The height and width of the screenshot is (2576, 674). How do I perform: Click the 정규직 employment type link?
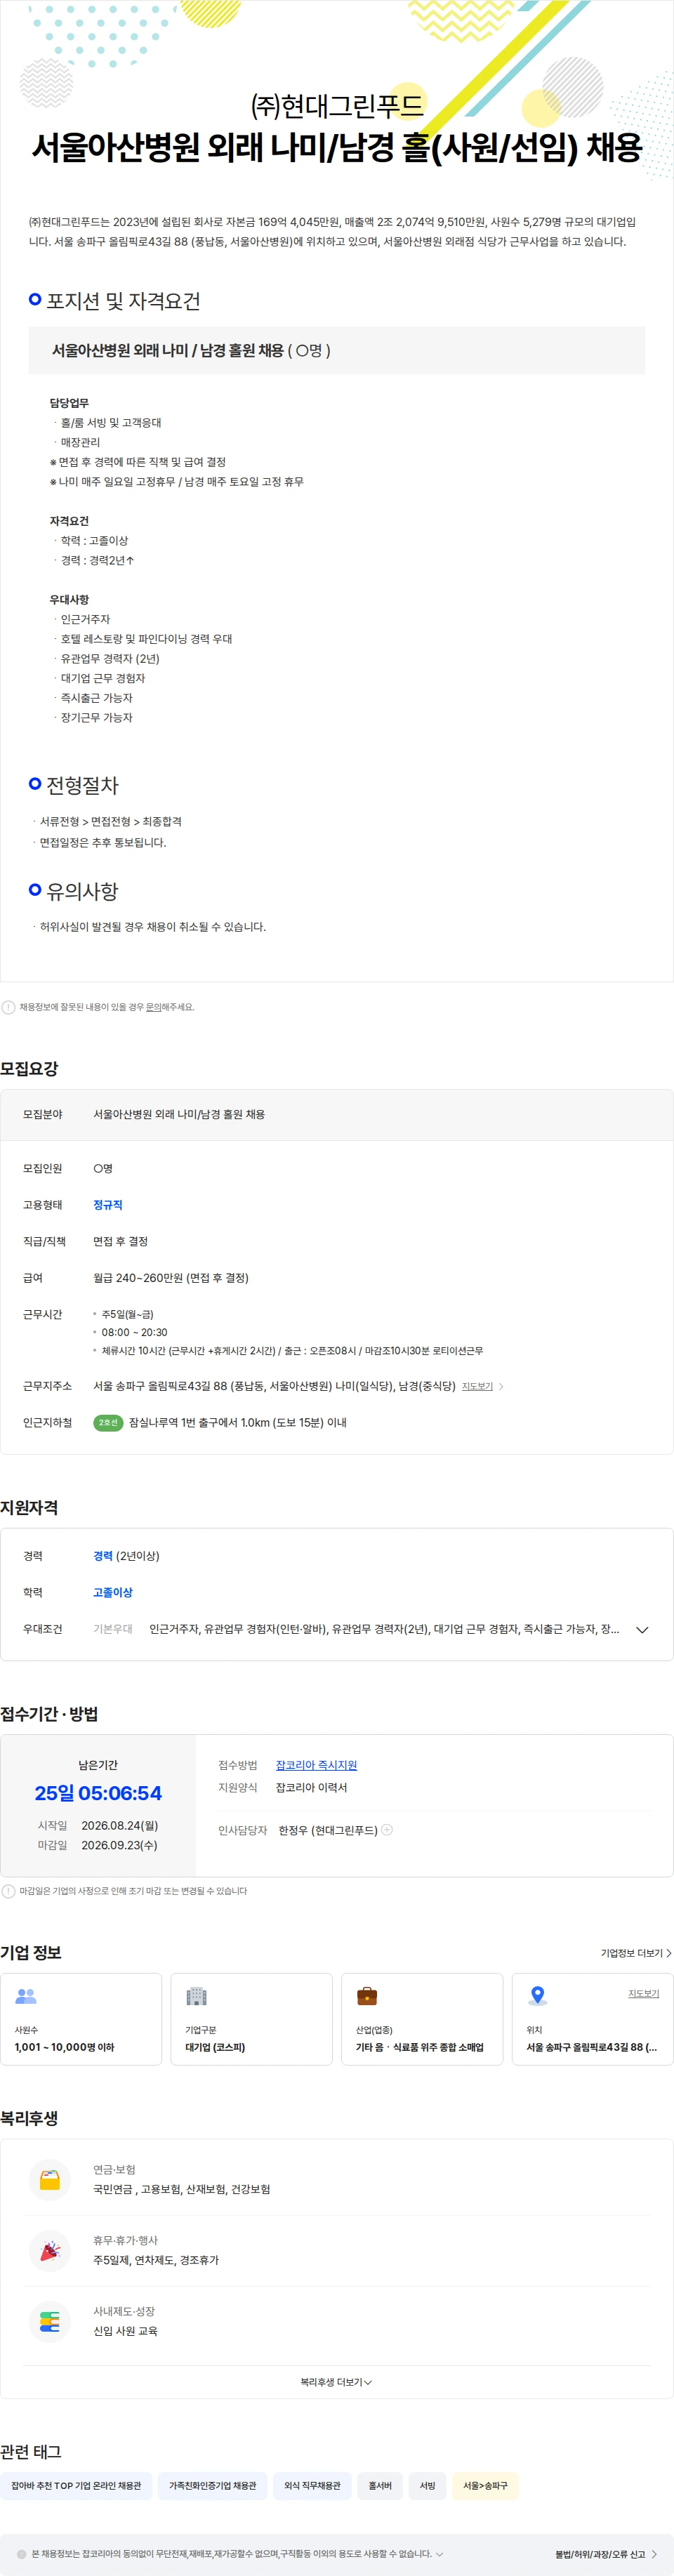(108, 1205)
